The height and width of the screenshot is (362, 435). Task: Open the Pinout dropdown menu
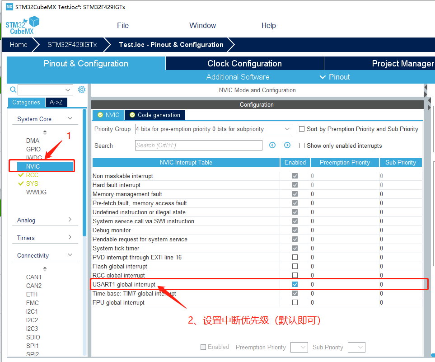[x=335, y=77]
